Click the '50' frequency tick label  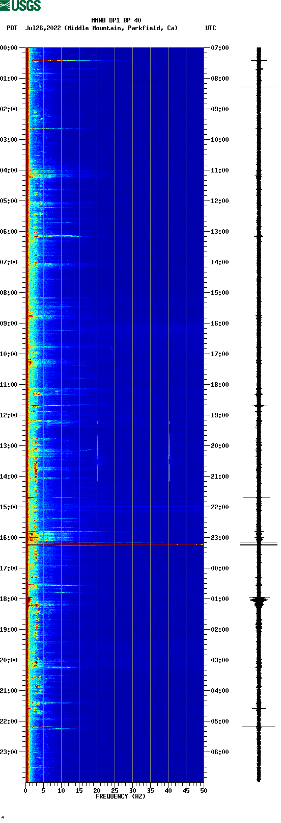(x=204, y=791)
